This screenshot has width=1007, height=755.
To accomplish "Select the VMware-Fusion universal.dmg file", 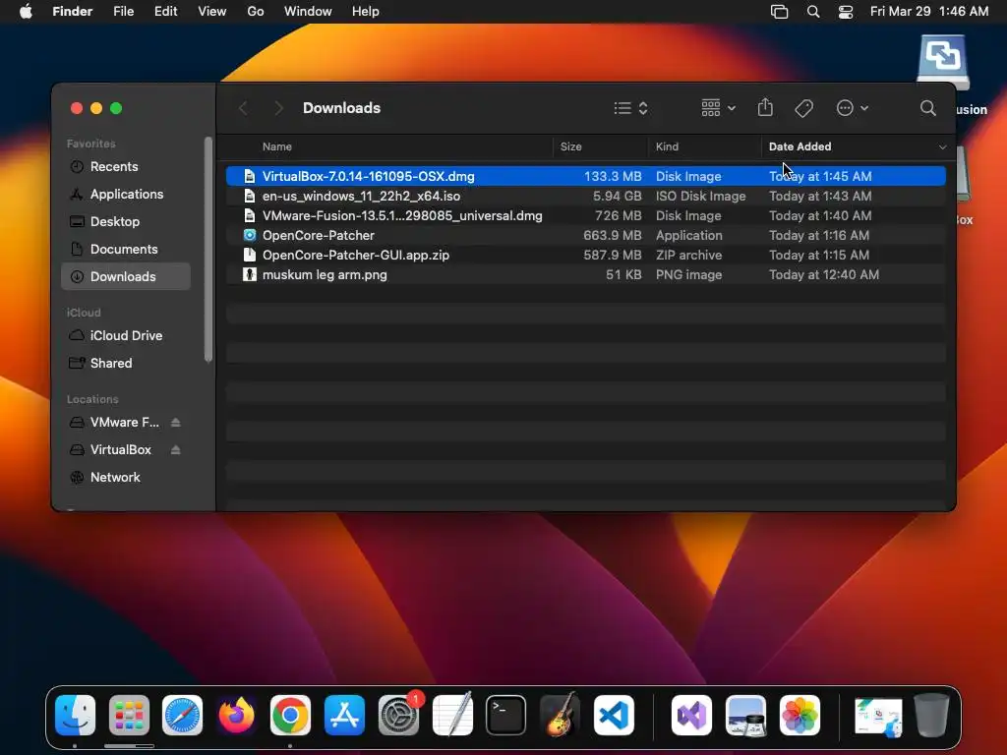I will coord(586,215).
